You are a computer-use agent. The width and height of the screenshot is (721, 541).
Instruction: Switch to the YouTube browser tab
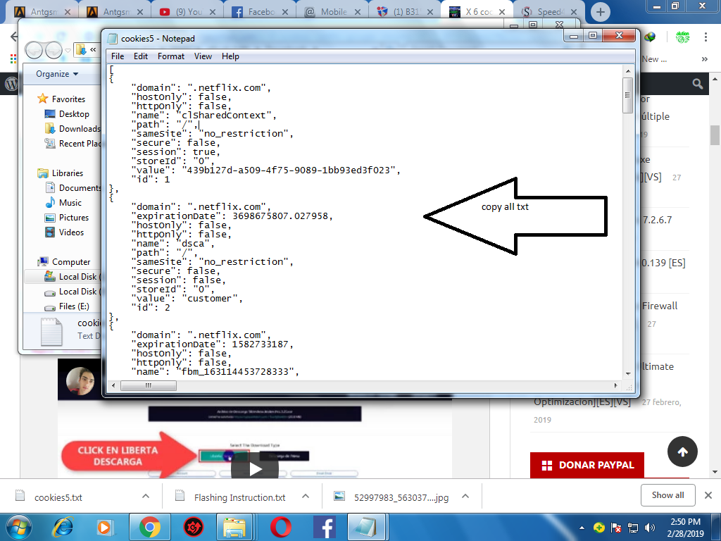187,12
